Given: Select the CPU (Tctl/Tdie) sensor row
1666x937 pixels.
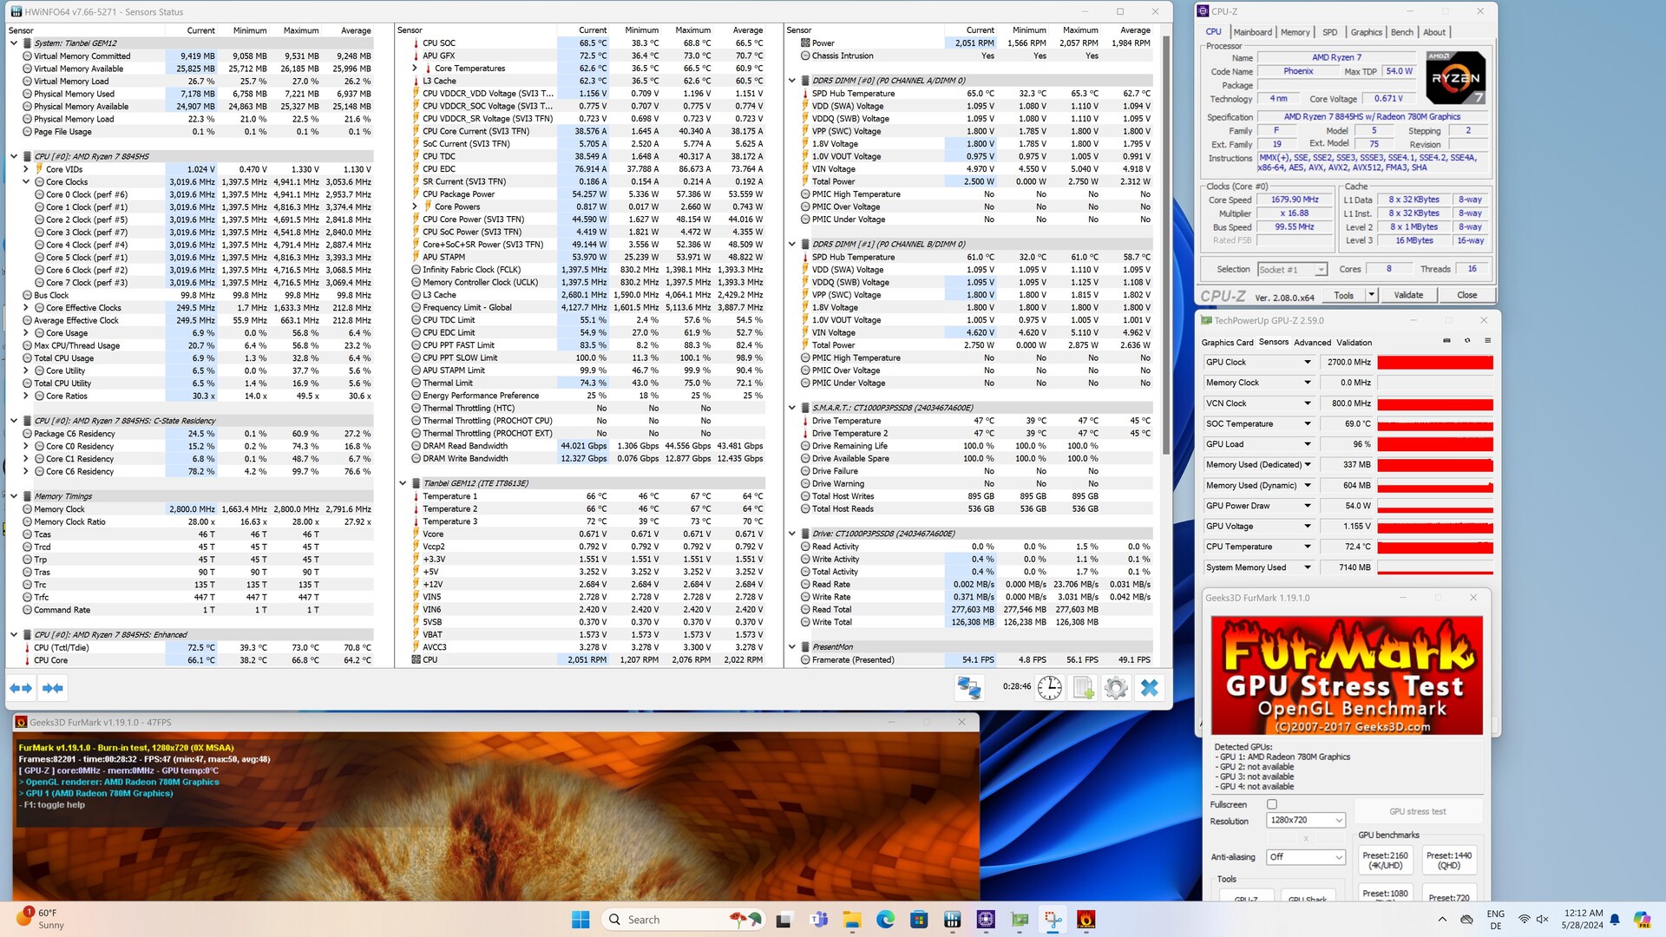Looking at the screenshot, I should tap(191, 647).
